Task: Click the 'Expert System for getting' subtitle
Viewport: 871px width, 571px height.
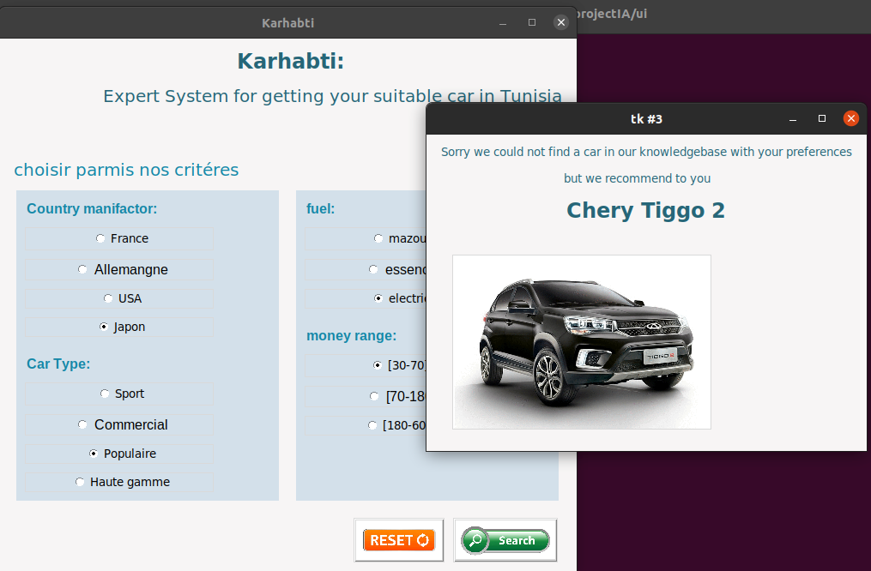Action: click(332, 97)
